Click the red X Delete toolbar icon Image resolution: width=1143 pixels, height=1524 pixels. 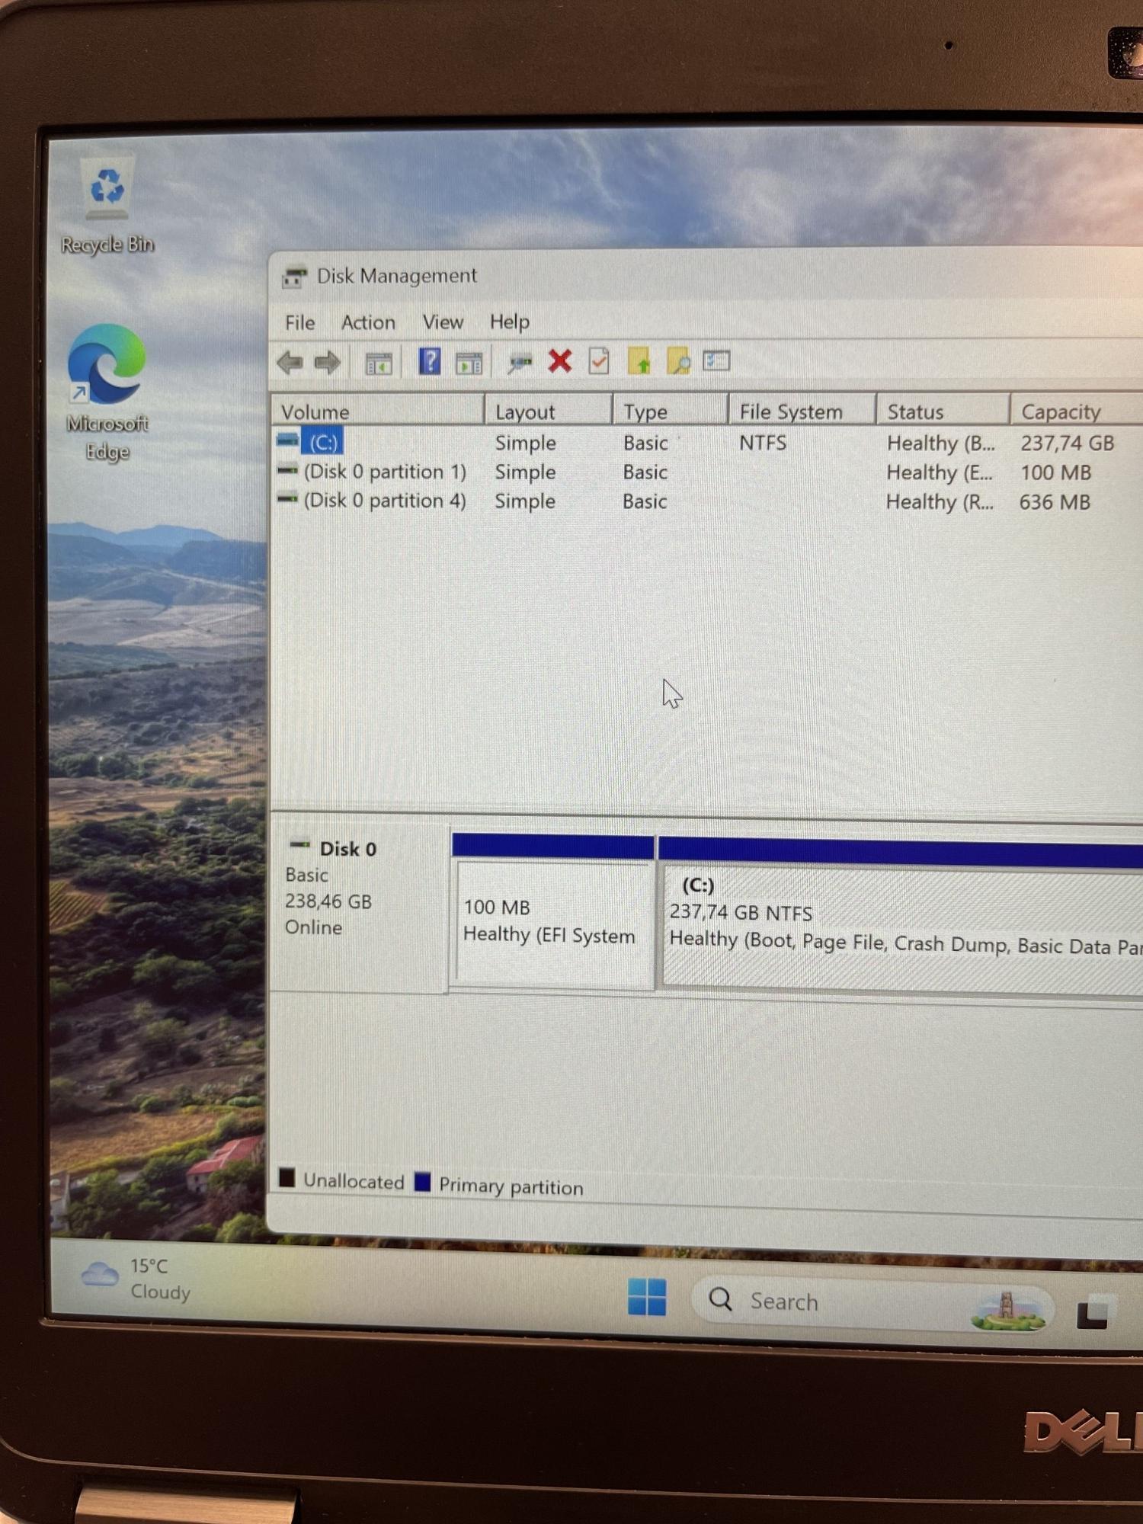click(560, 360)
